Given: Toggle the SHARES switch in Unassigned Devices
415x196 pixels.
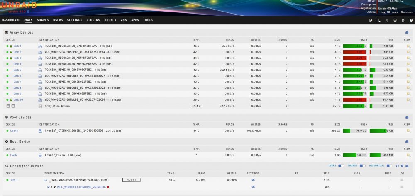Looking at the screenshot, I should [363, 166].
